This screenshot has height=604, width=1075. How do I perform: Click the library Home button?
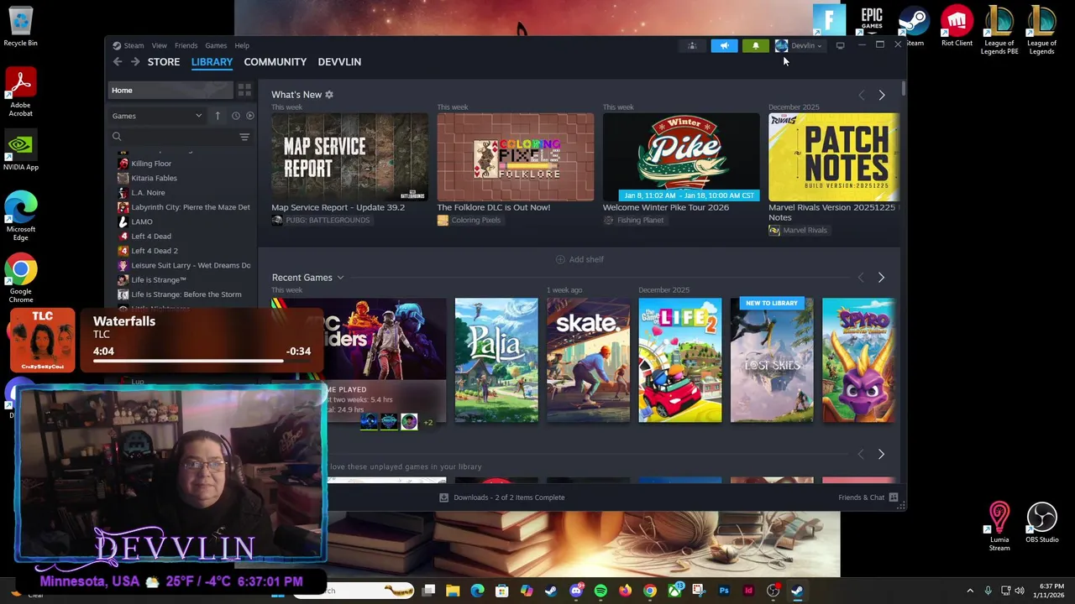pos(170,90)
